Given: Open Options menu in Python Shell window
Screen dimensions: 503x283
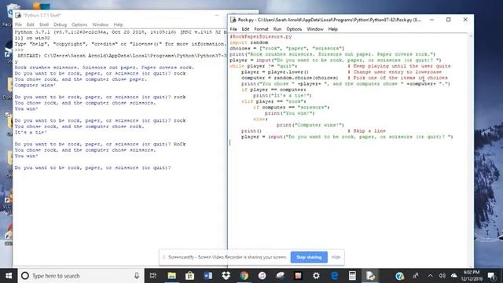Looking at the screenshot, I should [x=79, y=24].
